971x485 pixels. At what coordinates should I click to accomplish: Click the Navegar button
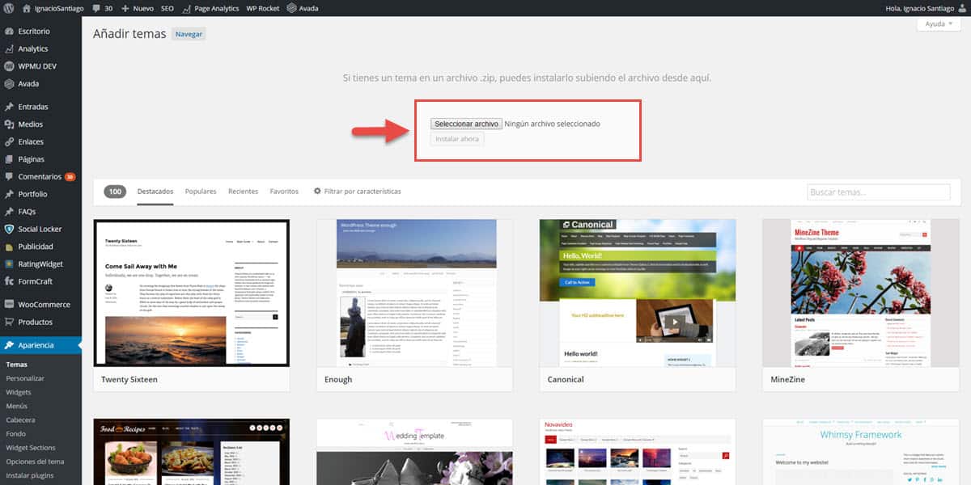189,34
